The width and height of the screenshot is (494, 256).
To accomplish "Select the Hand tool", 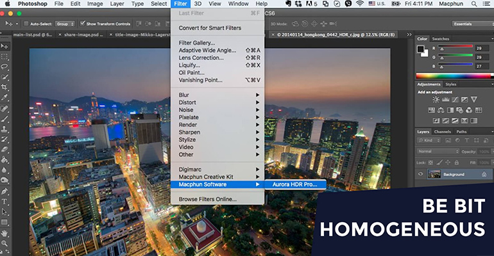I will pos(4,233).
